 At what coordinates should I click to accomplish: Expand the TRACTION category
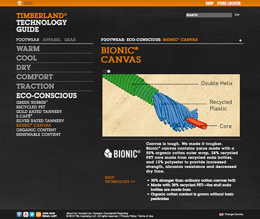[35, 86]
